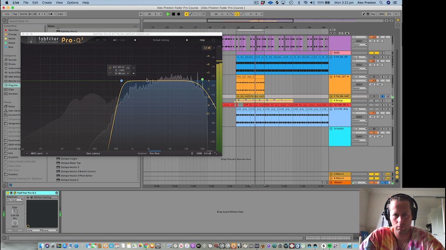Open the Options menu

click(x=72, y=3)
